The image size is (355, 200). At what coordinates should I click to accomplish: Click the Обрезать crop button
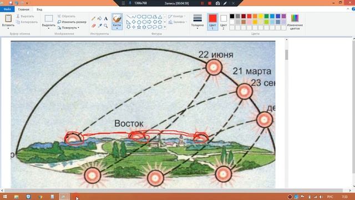coord(67,16)
